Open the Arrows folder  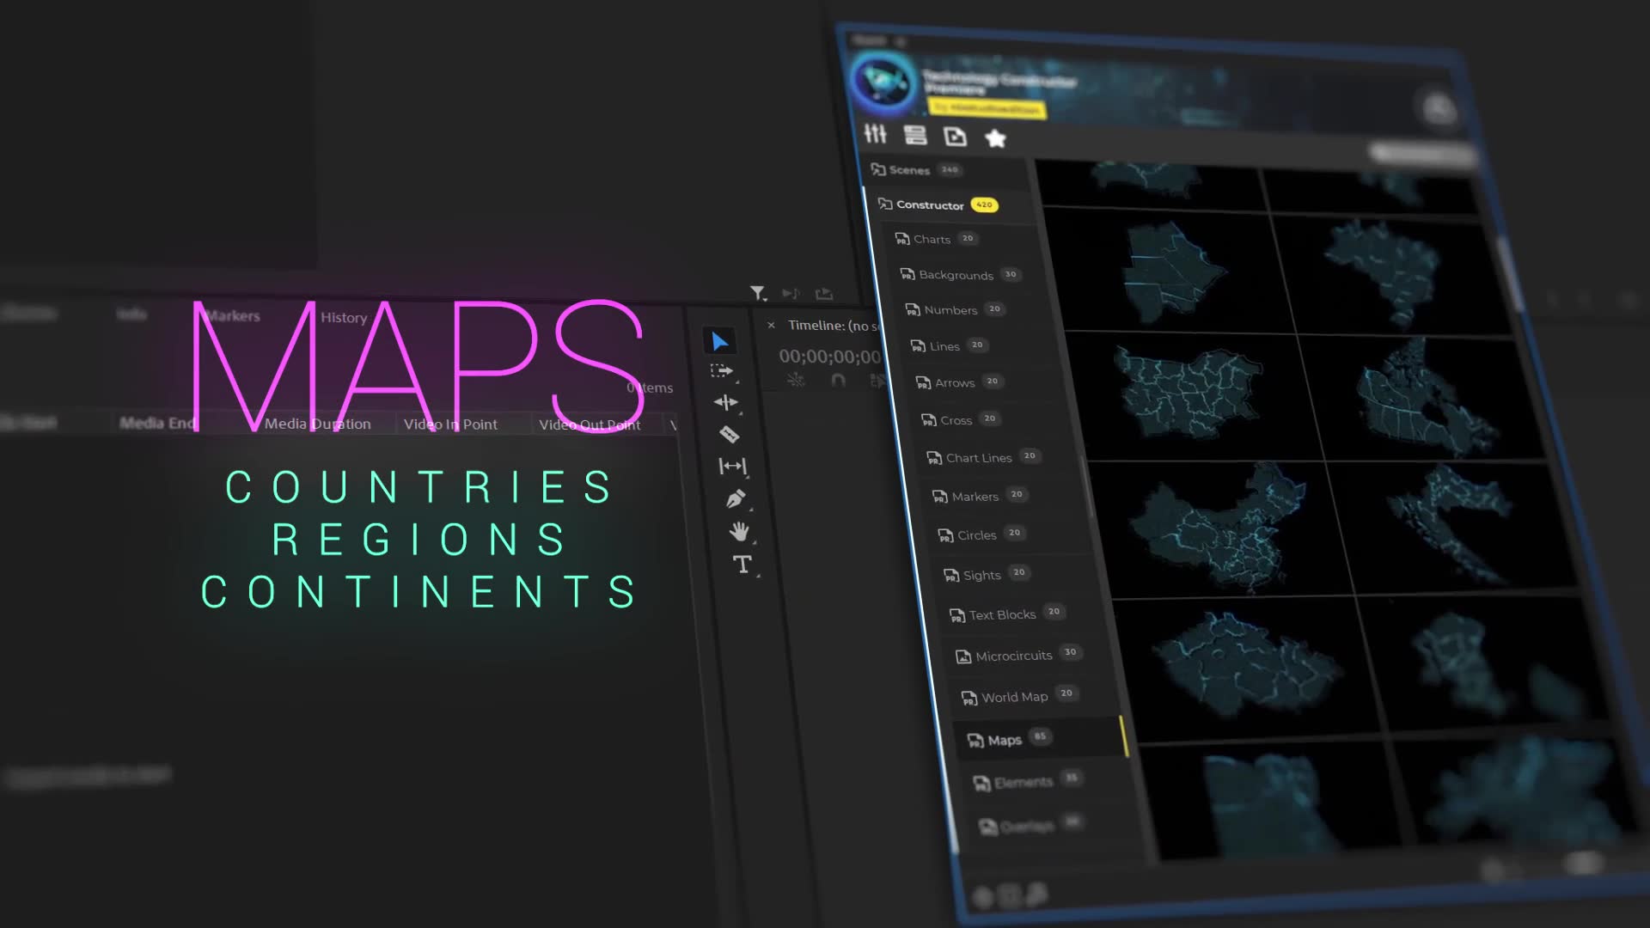(958, 382)
